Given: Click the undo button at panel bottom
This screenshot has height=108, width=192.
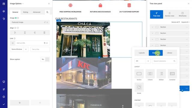Looking at the screenshot, I should (x=19, y=103).
